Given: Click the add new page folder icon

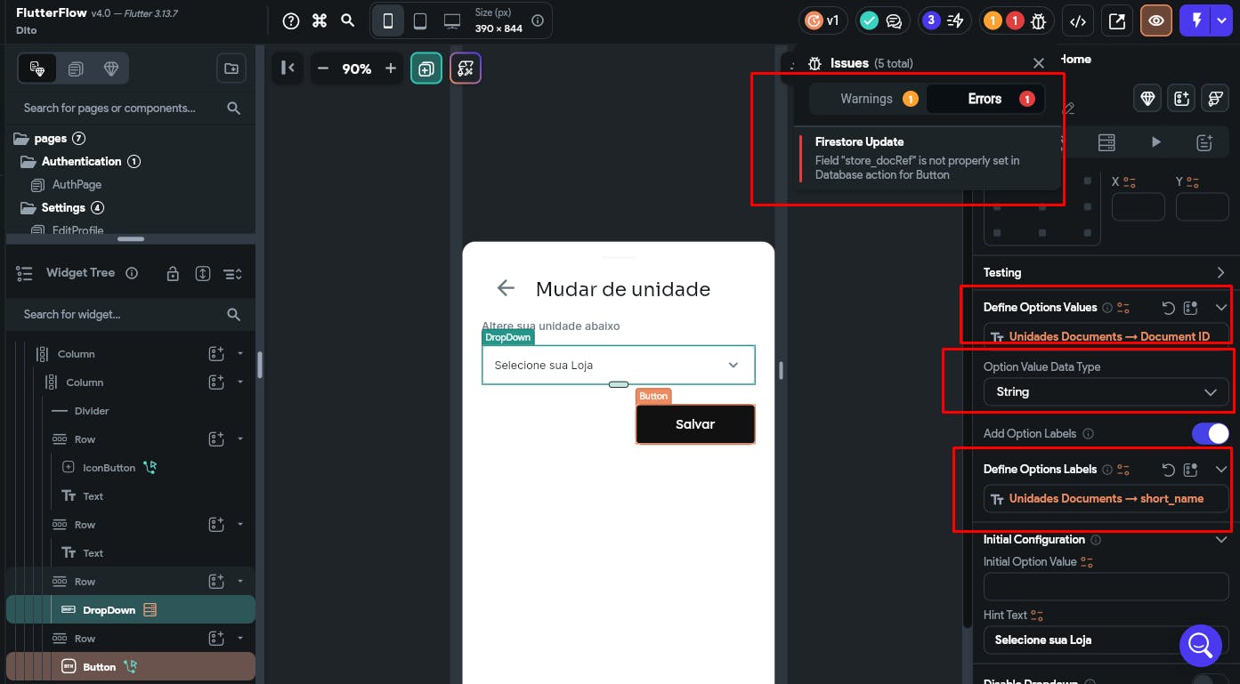Looking at the screenshot, I should [x=231, y=68].
